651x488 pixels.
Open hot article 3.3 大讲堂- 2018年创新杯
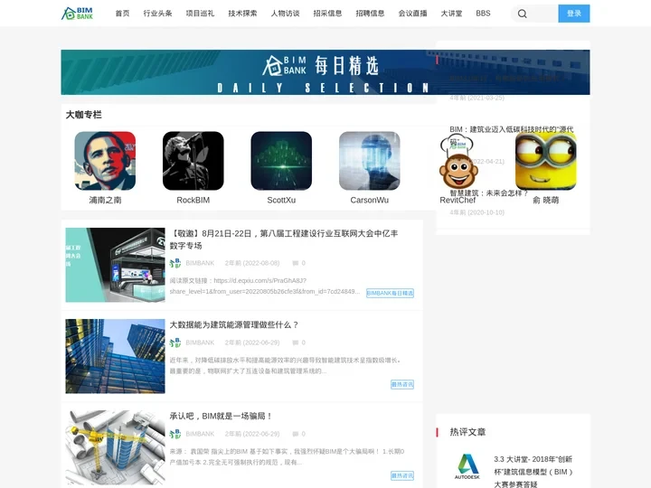tap(533, 472)
